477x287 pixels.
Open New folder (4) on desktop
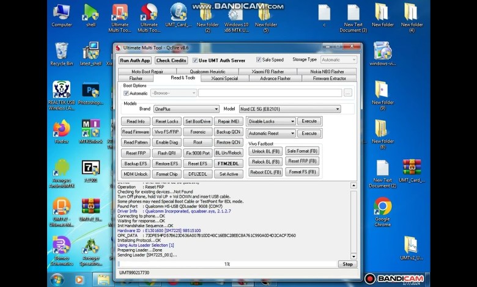pos(412,18)
